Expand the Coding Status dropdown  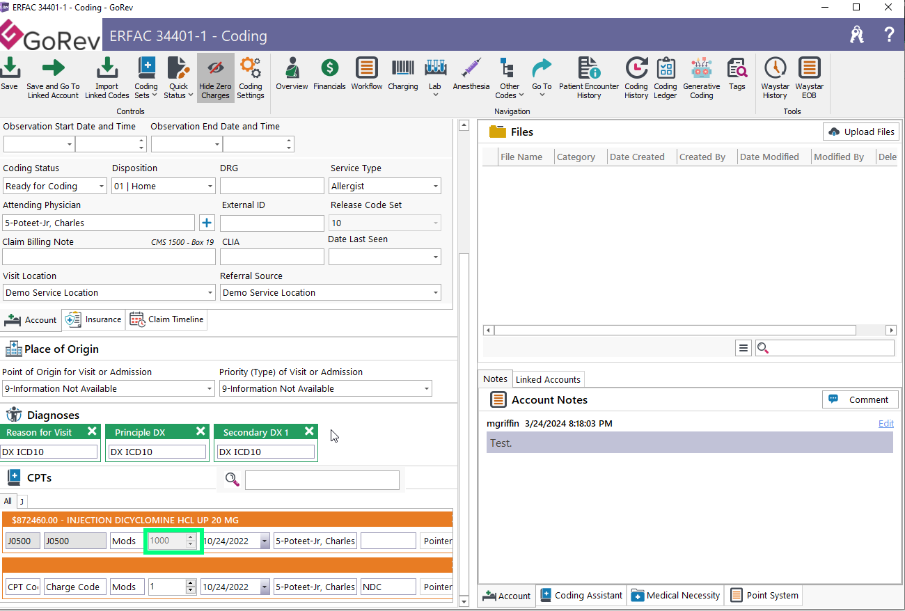click(x=102, y=186)
